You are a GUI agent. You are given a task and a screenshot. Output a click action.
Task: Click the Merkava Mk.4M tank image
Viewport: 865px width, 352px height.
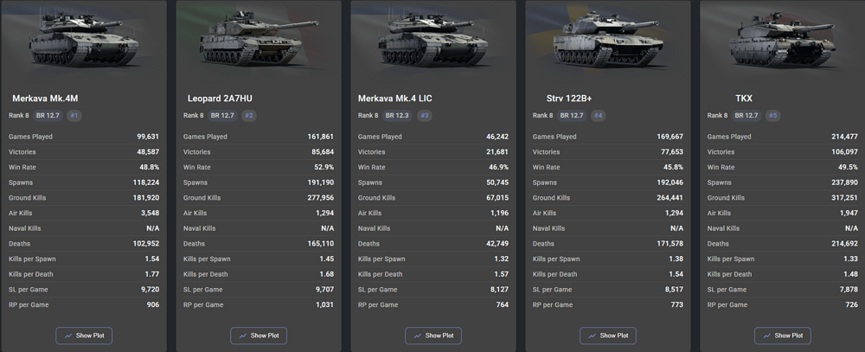(83, 39)
